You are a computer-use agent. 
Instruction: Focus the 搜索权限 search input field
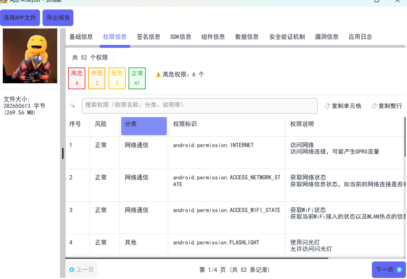click(199, 105)
